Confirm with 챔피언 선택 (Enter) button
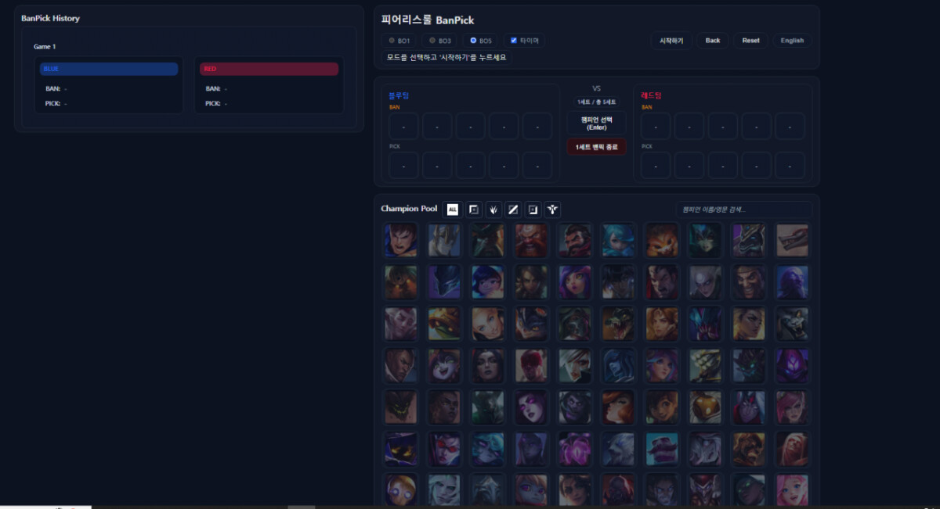940x509 pixels. click(x=597, y=124)
